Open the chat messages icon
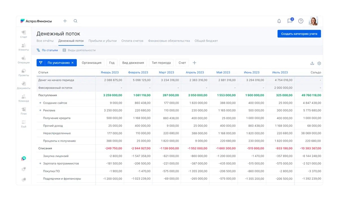The height and width of the screenshot is (201, 339). click(x=290, y=21)
